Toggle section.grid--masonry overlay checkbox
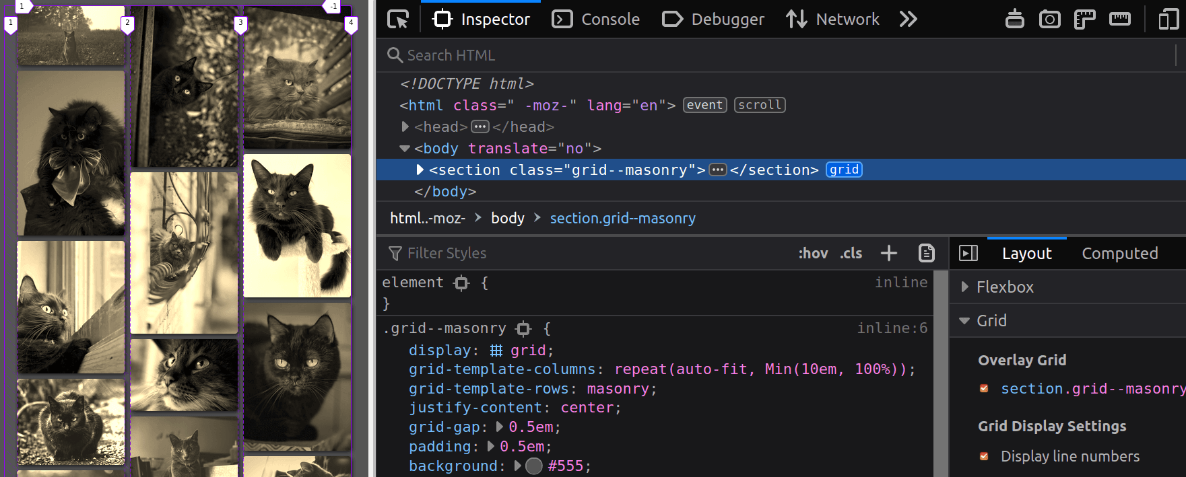 (984, 388)
